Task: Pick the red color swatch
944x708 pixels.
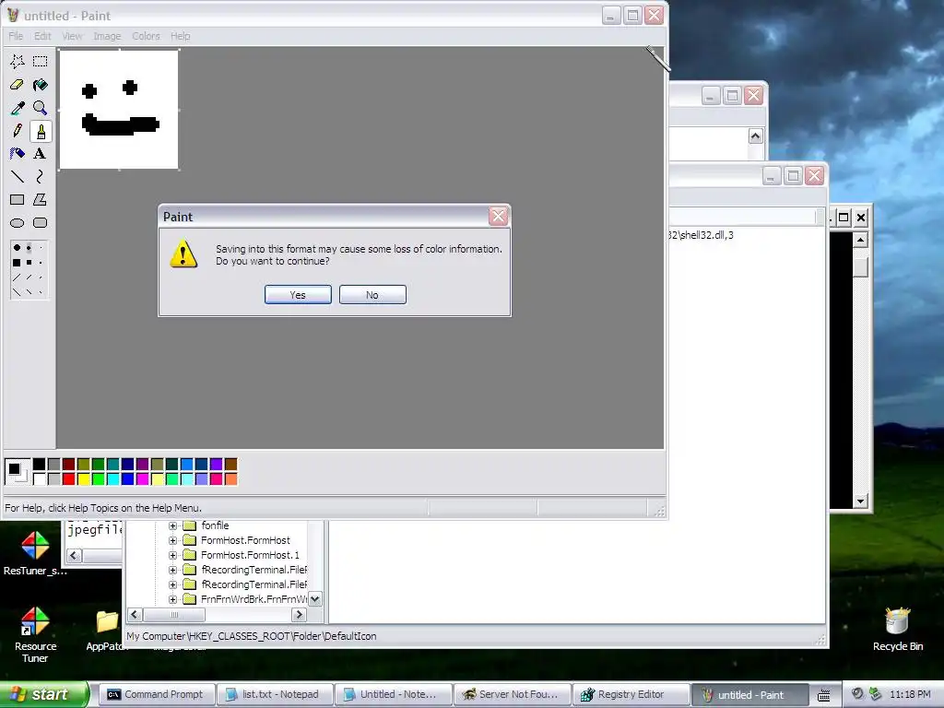Action: tap(68, 479)
